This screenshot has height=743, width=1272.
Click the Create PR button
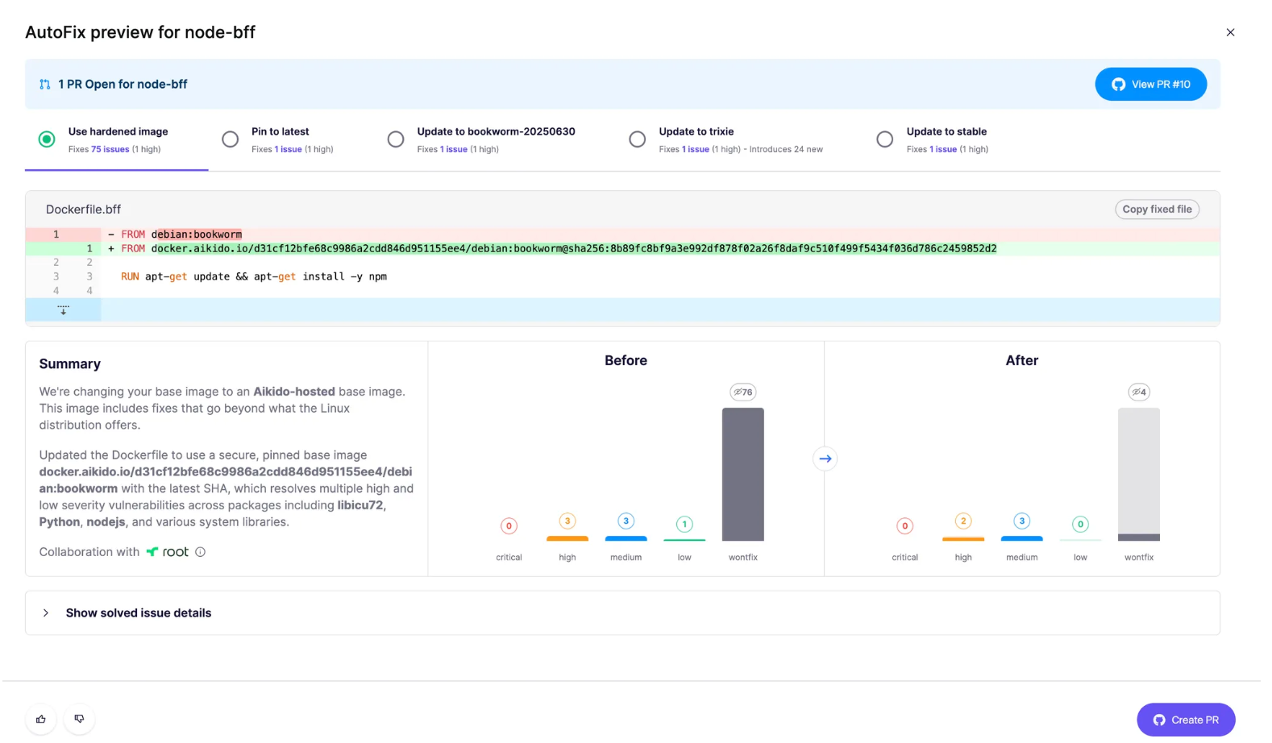pyautogui.click(x=1186, y=720)
